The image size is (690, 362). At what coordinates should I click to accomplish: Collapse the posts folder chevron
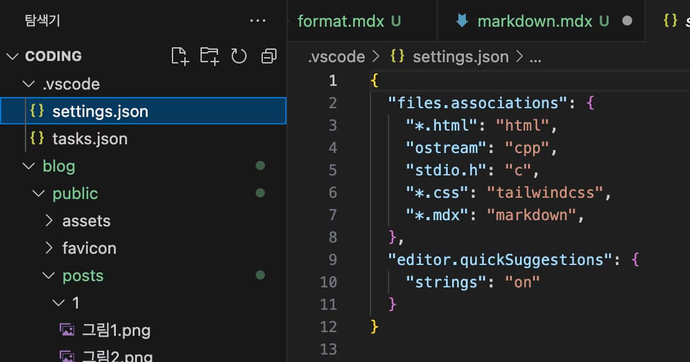click(x=49, y=276)
